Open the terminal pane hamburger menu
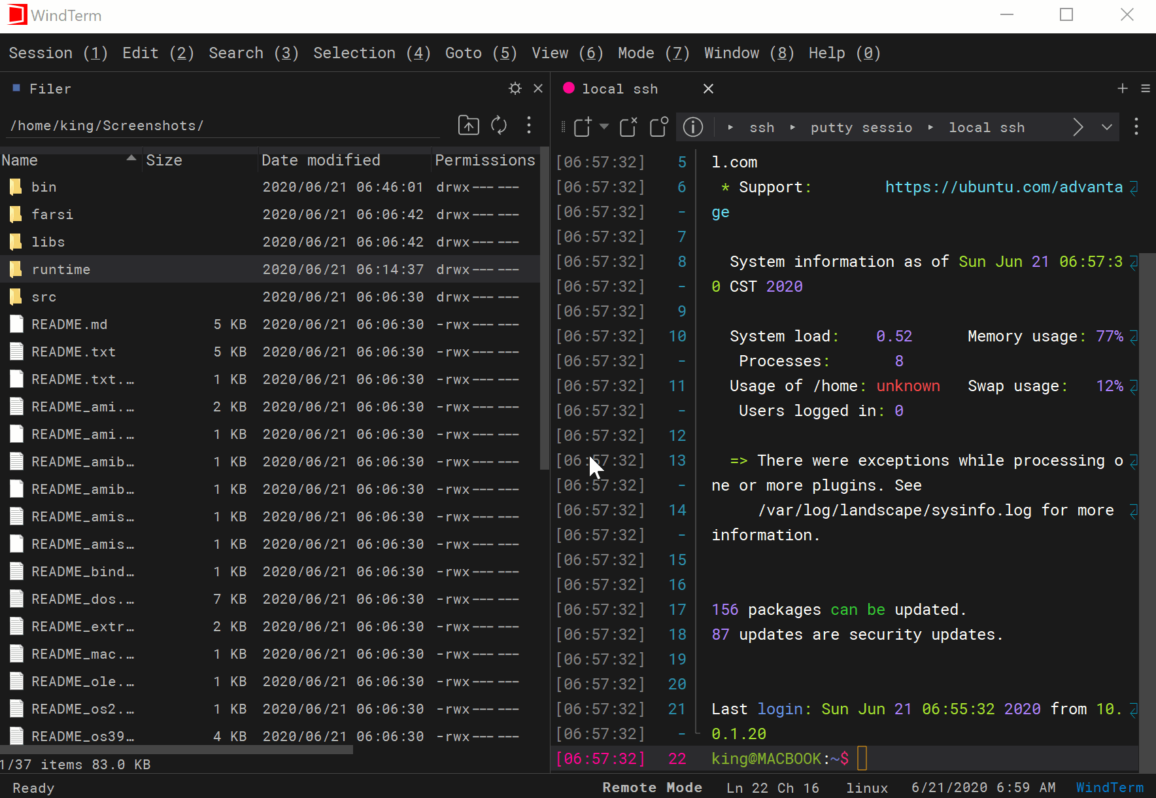 1145,88
